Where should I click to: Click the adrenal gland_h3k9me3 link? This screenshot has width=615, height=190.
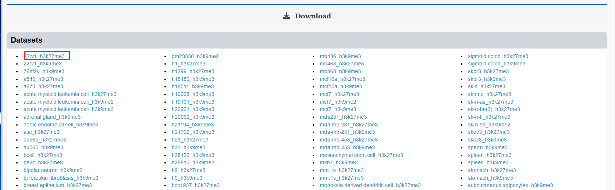coord(52,117)
